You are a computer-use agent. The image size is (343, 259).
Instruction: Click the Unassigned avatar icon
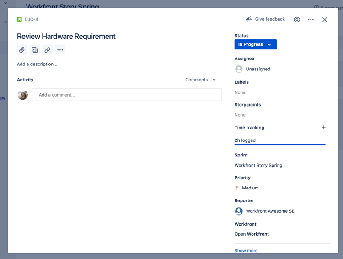239,69
